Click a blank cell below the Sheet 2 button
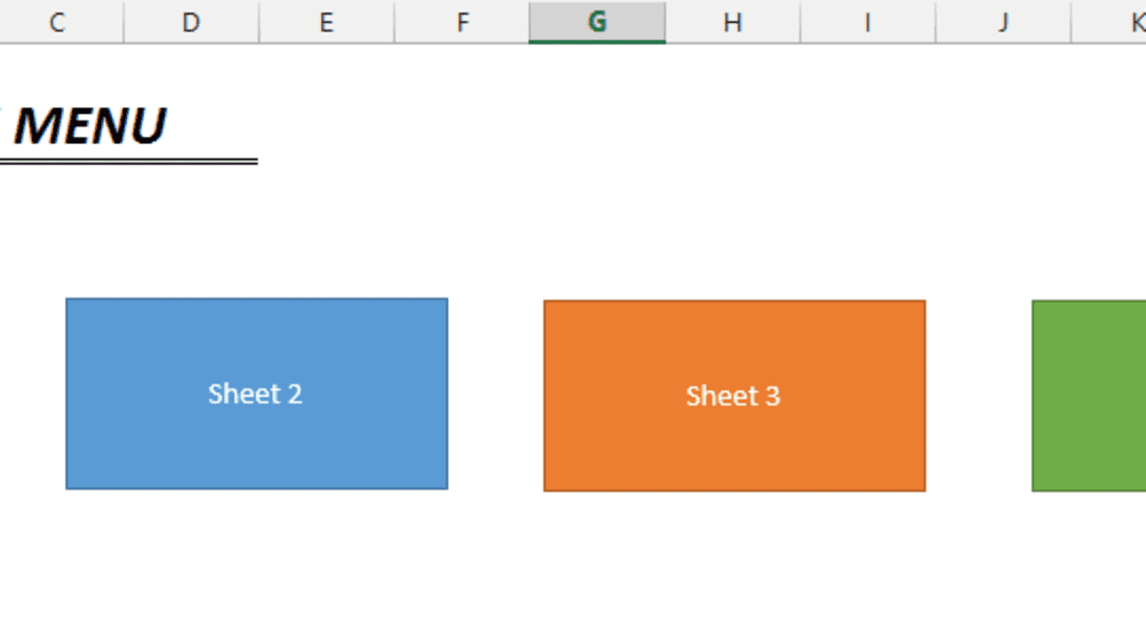Screen dimensions: 1146x644 pyautogui.click(x=256, y=563)
